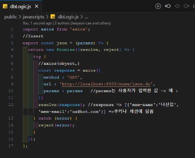
Task: Open the breadcrumb ellipsis symbol list
Action: click(86, 17)
